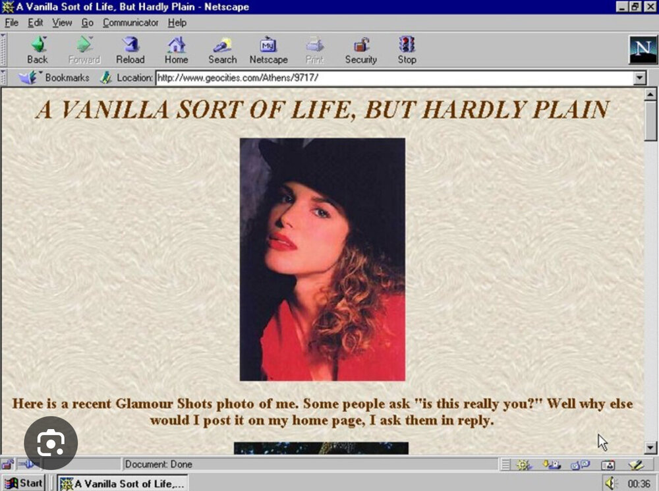The width and height of the screenshot is (659, 491).
Task: Open the Communicator menu
Action: pyautogui.click(x=130, y=22)
